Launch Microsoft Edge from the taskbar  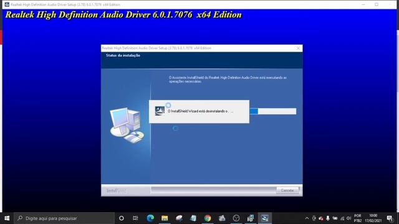click(x=150, y=218)
